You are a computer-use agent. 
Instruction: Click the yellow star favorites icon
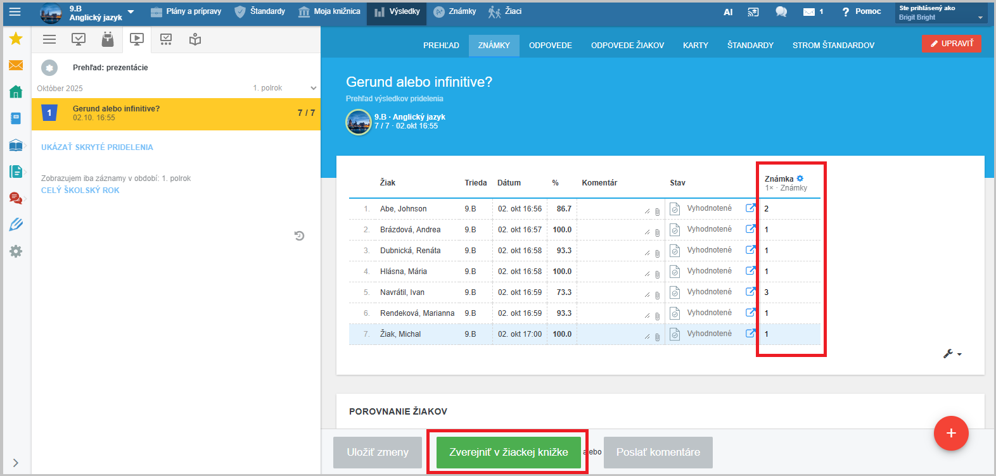pos(16,39)
